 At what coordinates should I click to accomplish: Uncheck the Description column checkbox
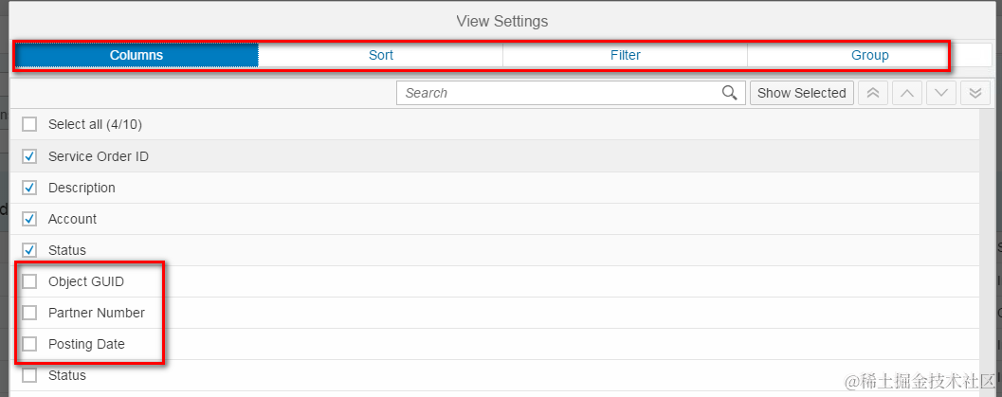click(x=29, y=188)
